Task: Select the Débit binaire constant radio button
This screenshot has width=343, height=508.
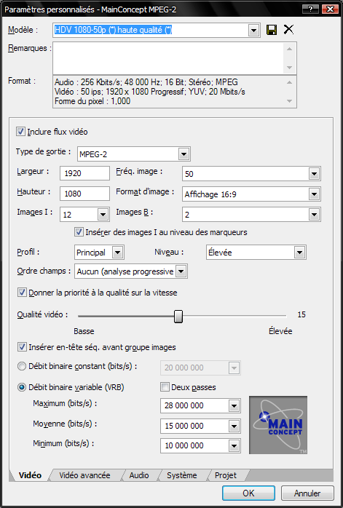Action: coord(22,366)
